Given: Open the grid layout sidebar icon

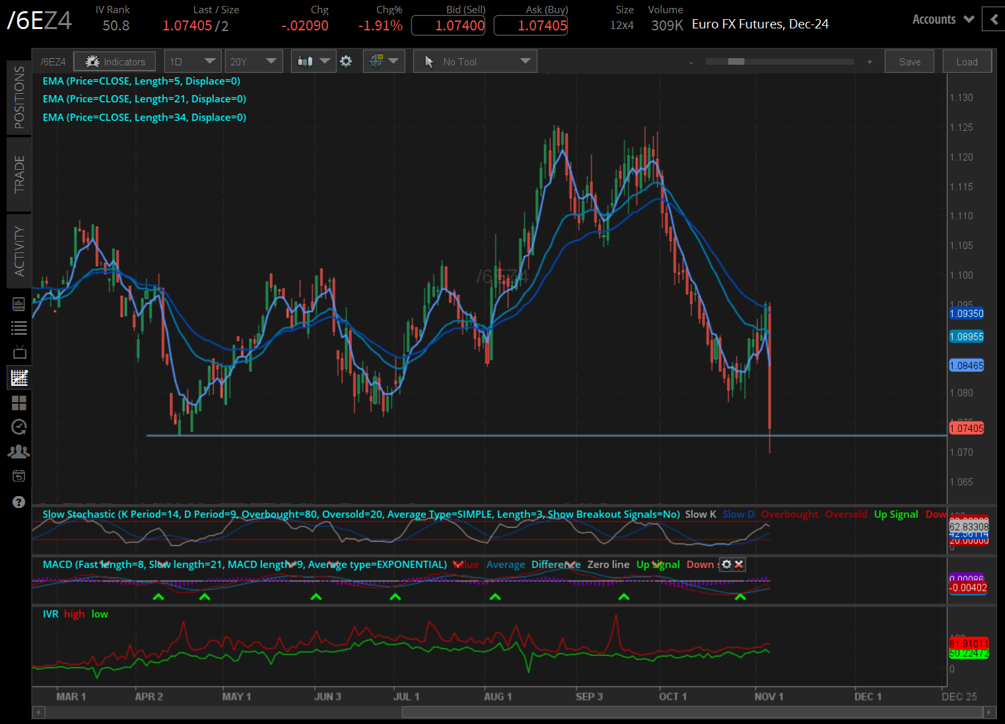Looking at the screenshot, I should click(19, 403).
